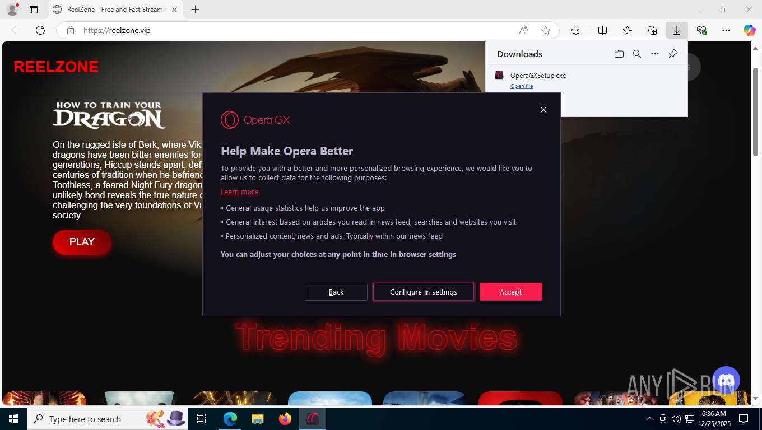The height and width of the screenshot is (430, 762).
Task: Click the REELZONE logo
Action: pyautogui.click(x=56, y=67)
